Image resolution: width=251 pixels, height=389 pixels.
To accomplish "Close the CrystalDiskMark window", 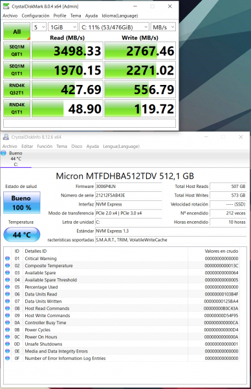I will [169, 6].
